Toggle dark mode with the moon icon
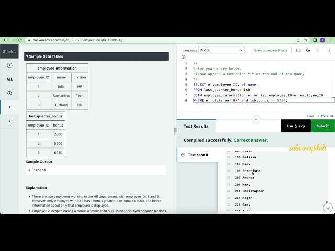The width and height of the screenshot is (335, 251). [x=308, y=50]
